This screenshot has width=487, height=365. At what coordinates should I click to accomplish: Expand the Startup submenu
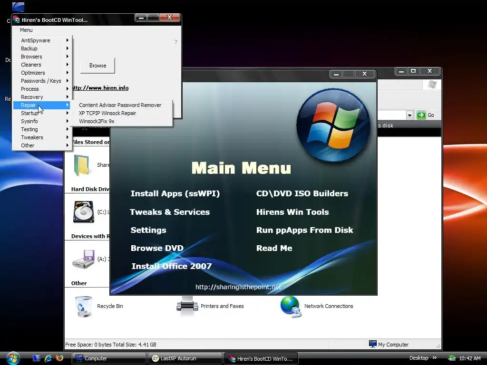(x=41, y=113)
